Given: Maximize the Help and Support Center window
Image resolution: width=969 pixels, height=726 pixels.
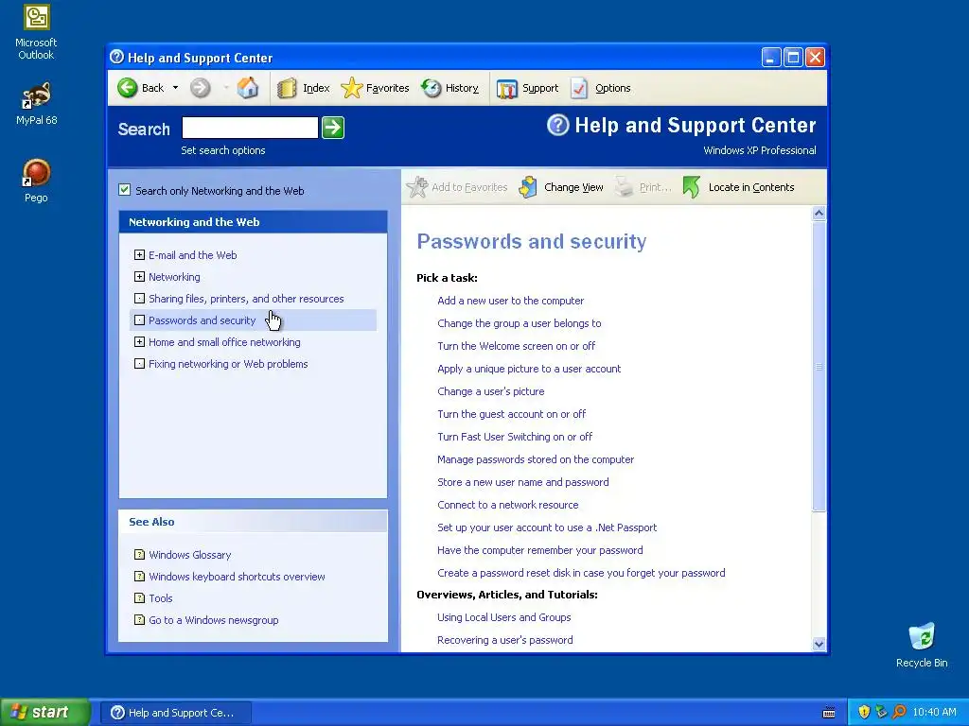Looking at the screenshot, I should point(793,58).
